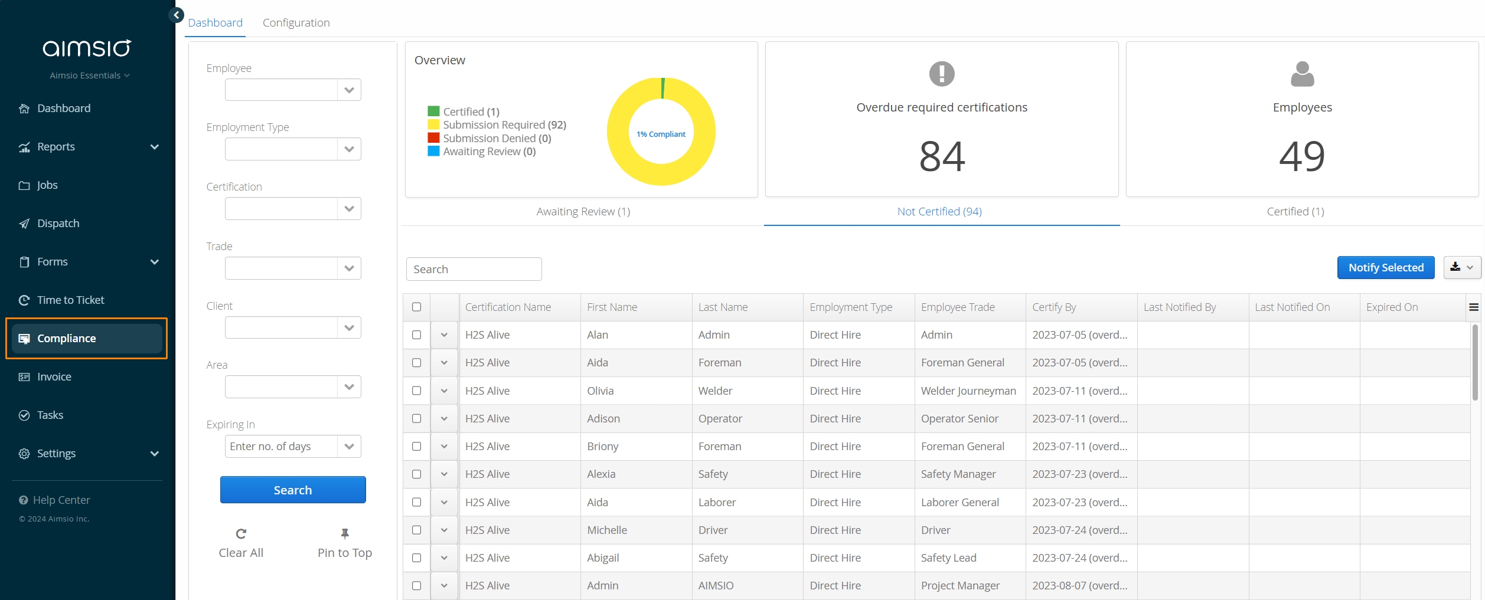The width and height of the screenshot is (1485, 600).
Task: Check the box for Adison Operator row
Action: pyautogui.click(x=417, y=418)
